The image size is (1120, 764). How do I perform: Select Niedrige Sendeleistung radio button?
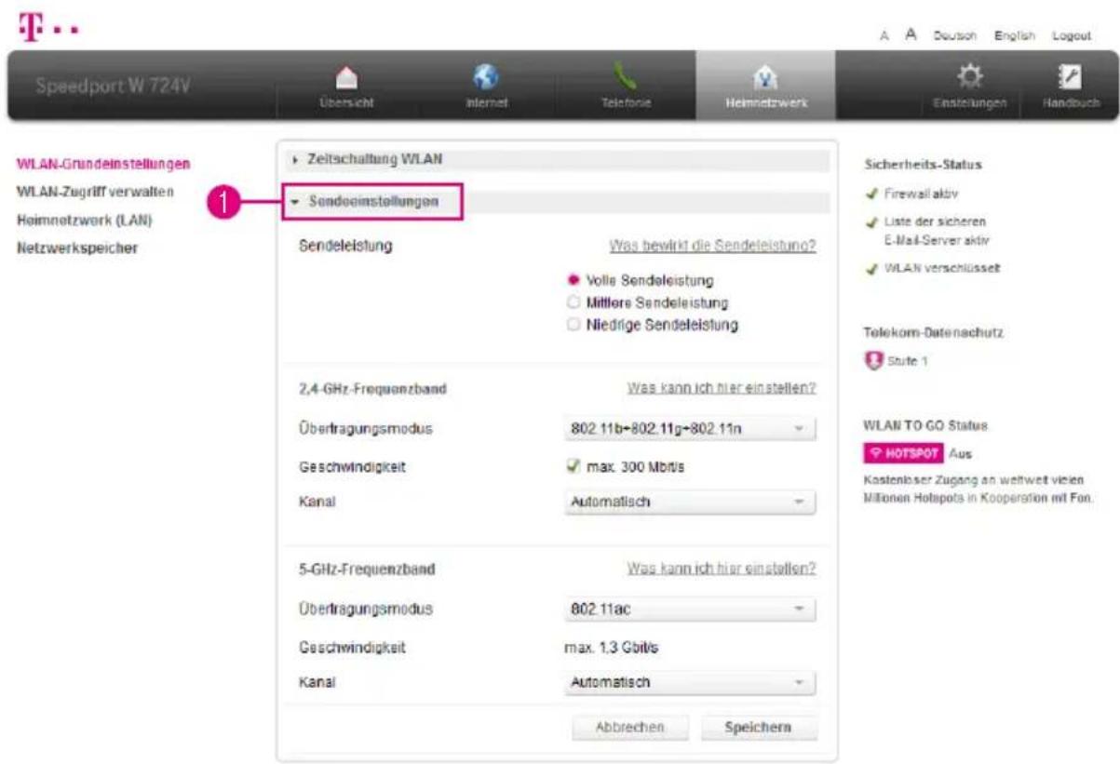[573, 325]
